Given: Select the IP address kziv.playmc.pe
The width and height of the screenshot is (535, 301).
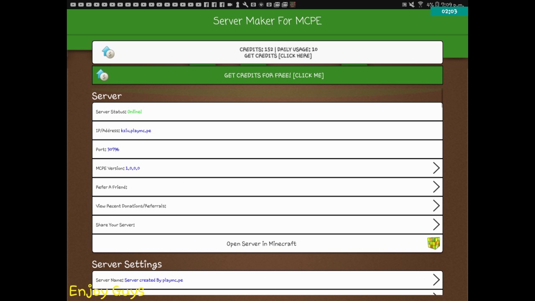Looking at the screenshot, I should [x=136, y=130].
